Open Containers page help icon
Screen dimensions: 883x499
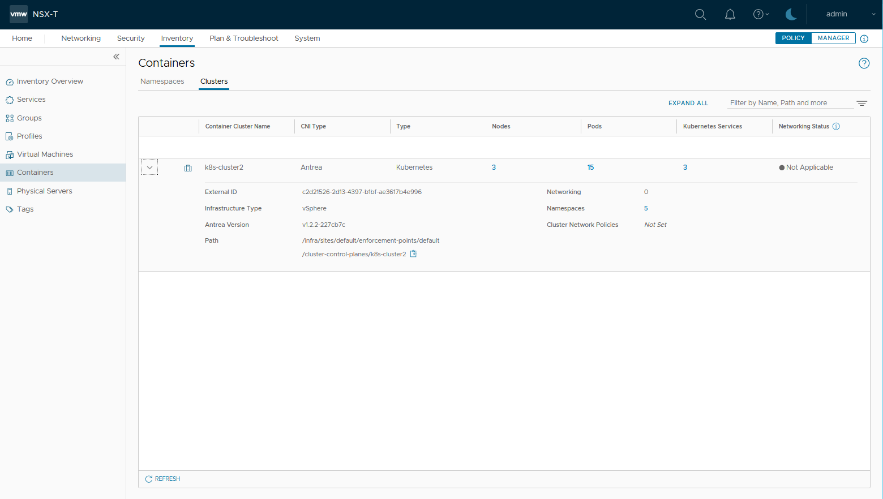pos(864,63)
